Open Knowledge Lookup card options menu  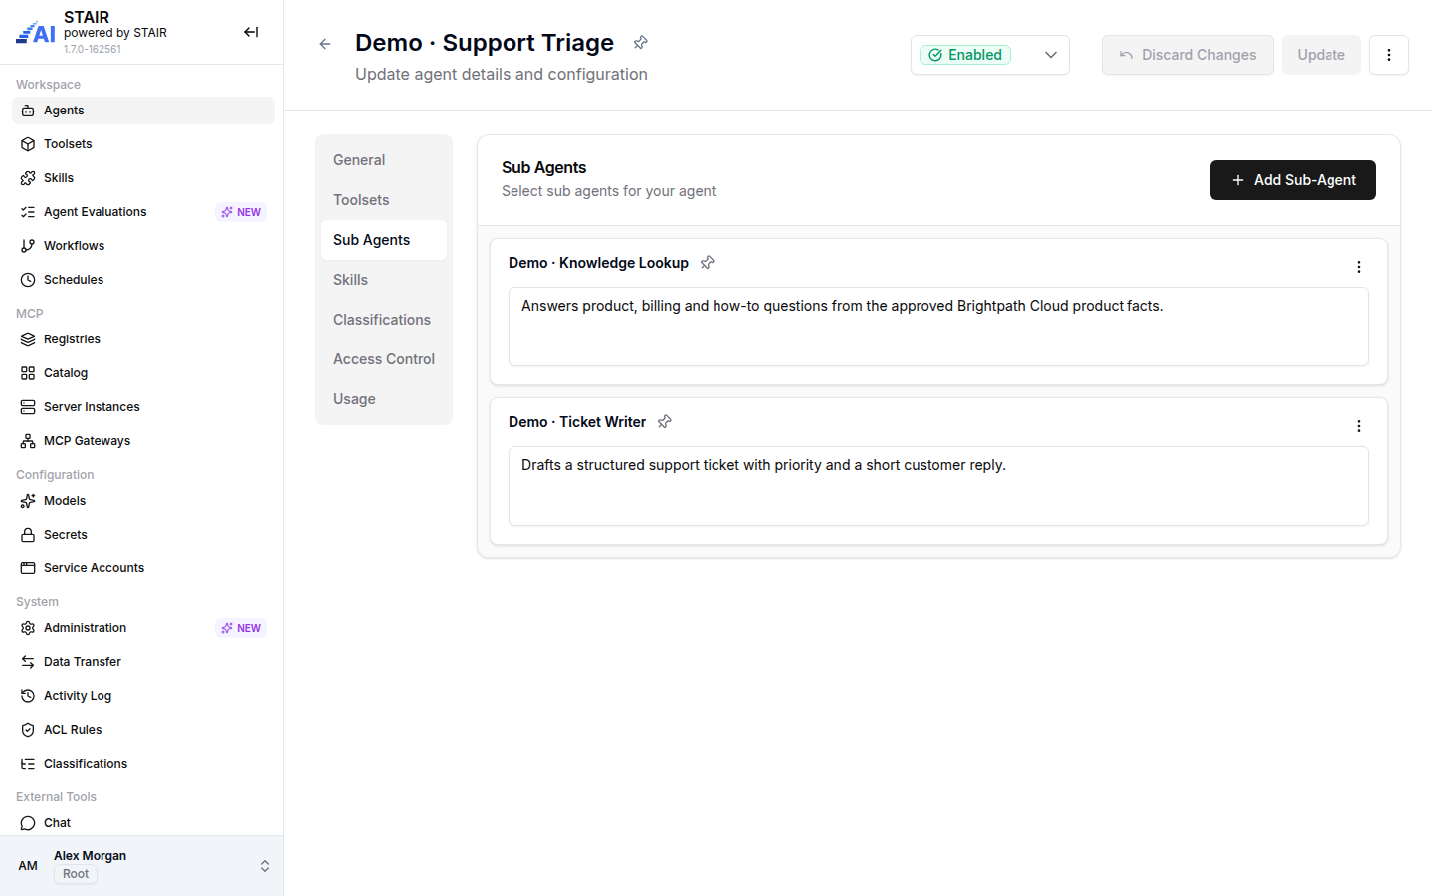(1359, 267)
